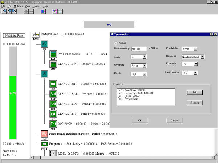Select the Tx: 1 - Power : 30000 entry
The image size is (218, 163).
[128, 96]
